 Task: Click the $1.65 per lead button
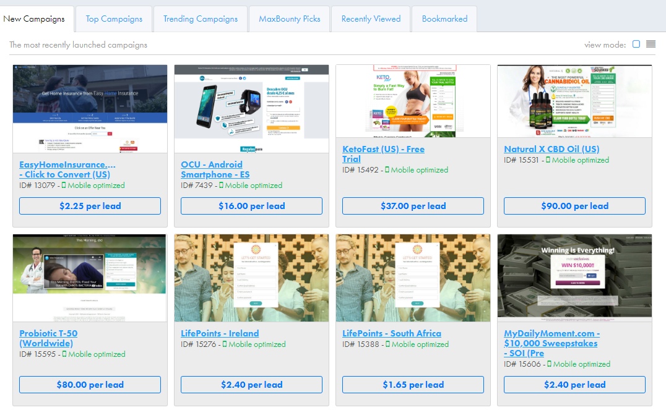413,385
